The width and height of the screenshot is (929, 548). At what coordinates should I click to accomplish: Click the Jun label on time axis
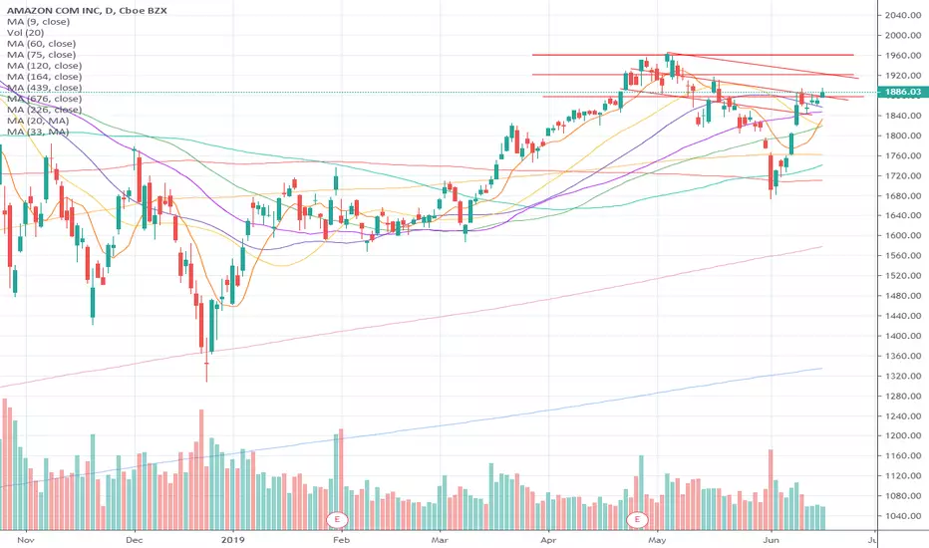point(771,540)
